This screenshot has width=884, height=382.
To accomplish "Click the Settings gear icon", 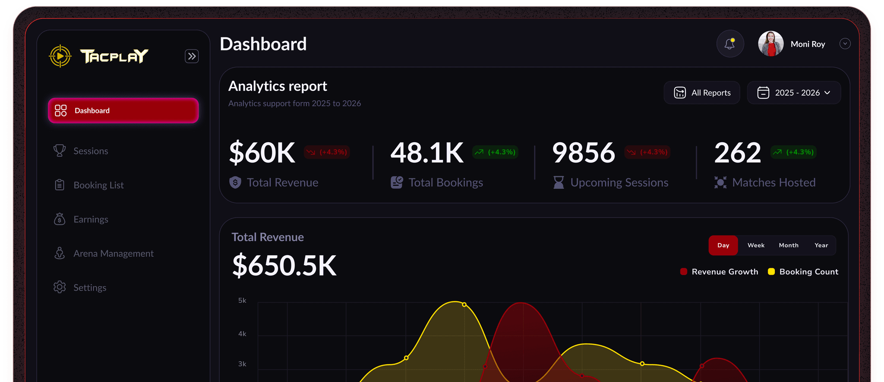I will (x=60, y=287).
